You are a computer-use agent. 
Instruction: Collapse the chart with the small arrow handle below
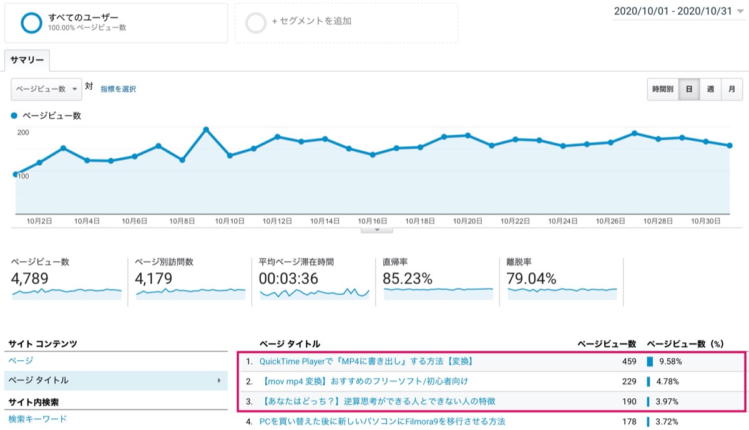click(376, 230)
